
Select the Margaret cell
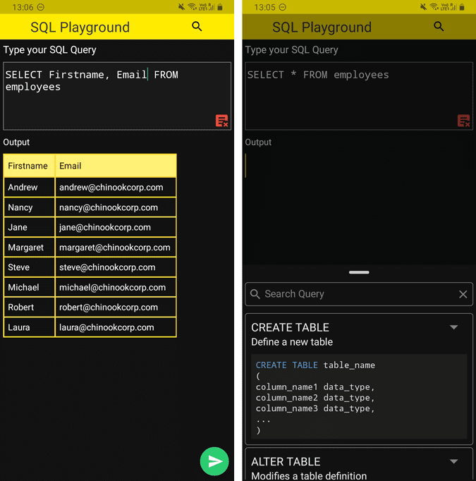coord(29,248)
